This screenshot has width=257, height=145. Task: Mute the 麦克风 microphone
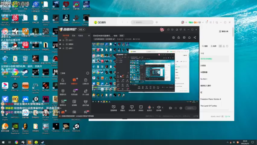point(149,108)
